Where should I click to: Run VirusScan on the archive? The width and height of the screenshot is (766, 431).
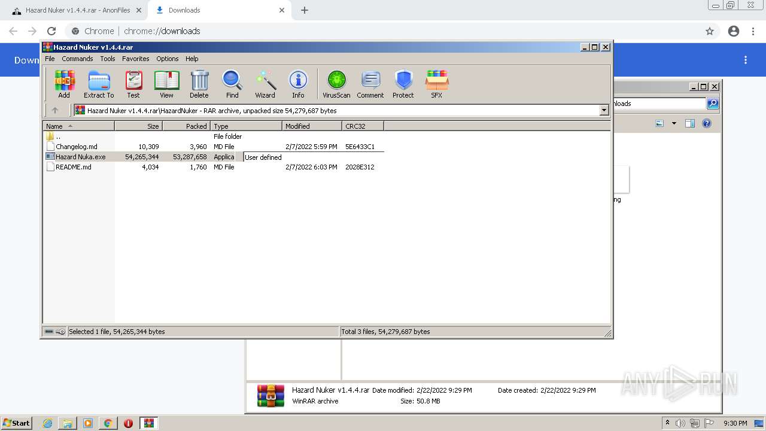click(336, 84)
